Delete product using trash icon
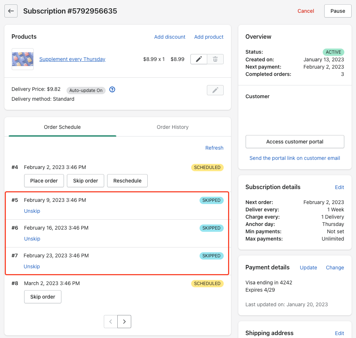356x338 pixels. click(x=215, y=59)
